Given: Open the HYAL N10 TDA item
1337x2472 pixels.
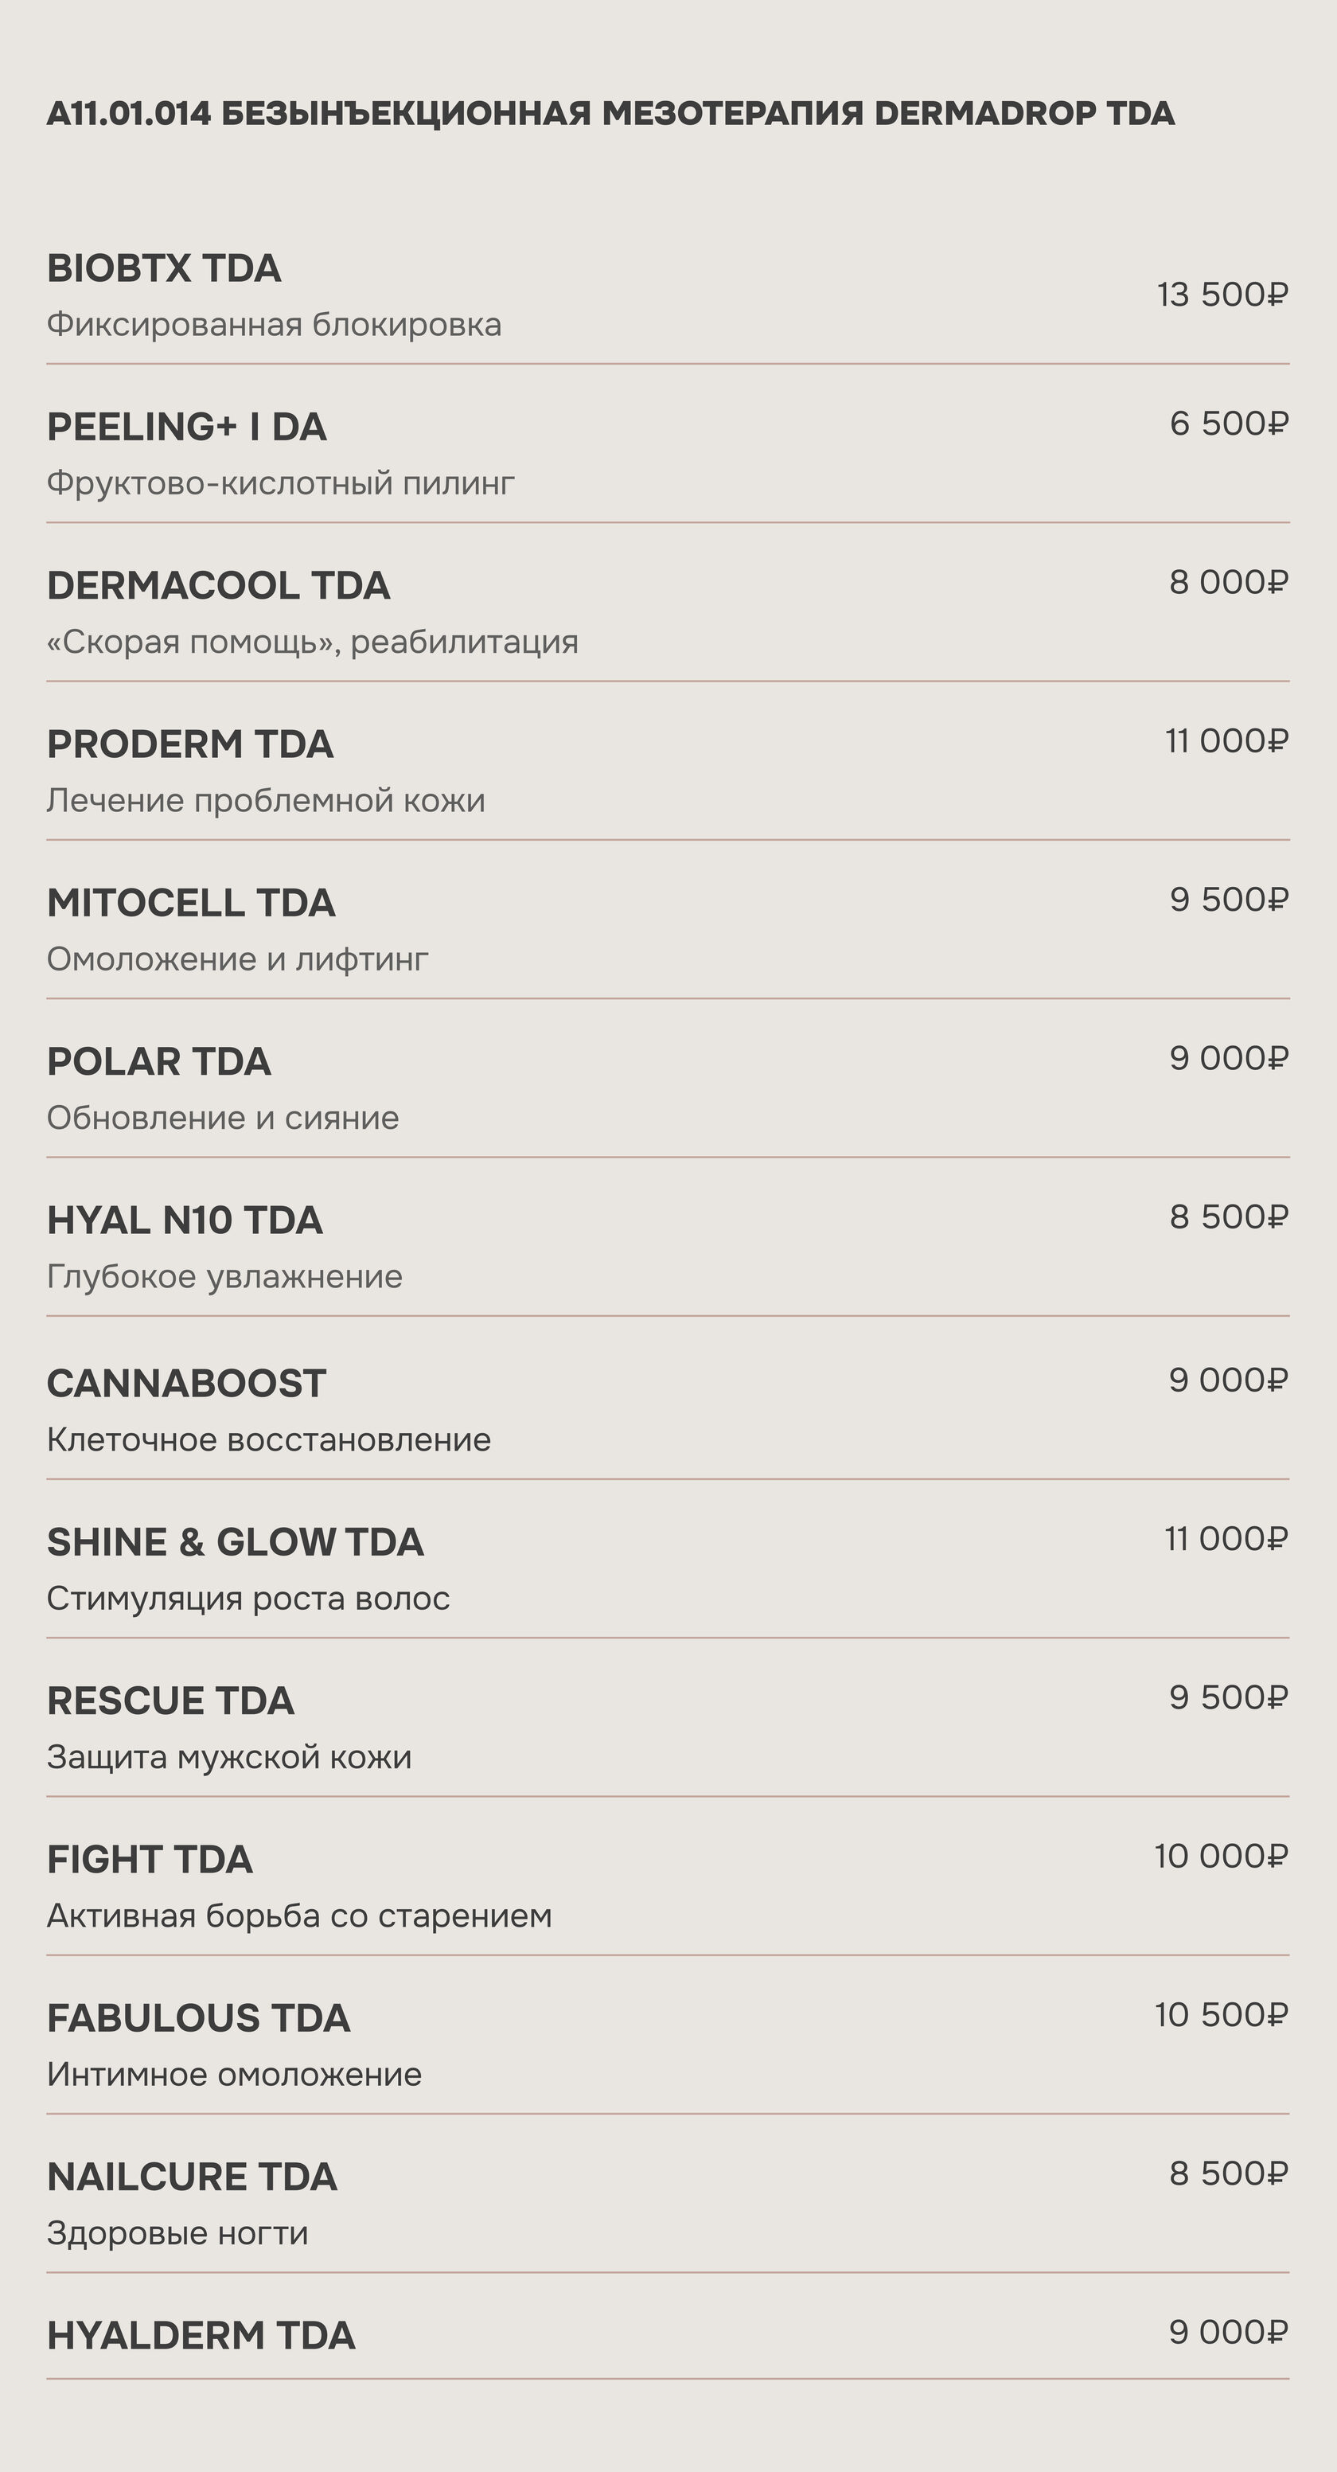Looking at the screenshot, I should pyautogui.click(x=185, y=1220).
